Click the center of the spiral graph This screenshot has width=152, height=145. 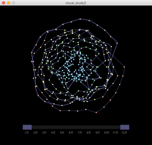coord(76,66)
